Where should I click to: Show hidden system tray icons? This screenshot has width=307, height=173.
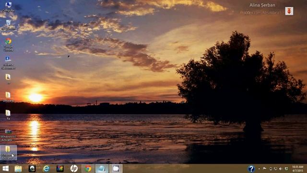(x=259, y=169)
